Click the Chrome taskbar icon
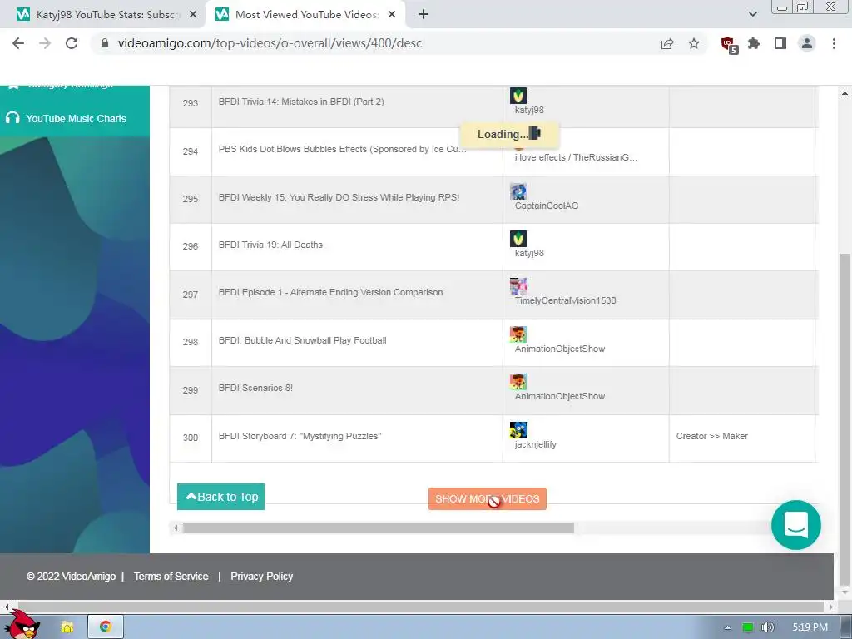Image resolution: width=852 pixels, height=639 pixels. (x=106, y=627)
